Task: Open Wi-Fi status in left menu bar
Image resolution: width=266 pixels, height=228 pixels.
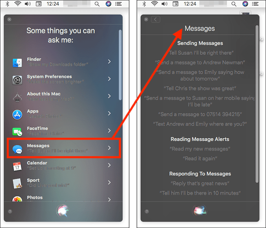Action: (x=18, y=4)
